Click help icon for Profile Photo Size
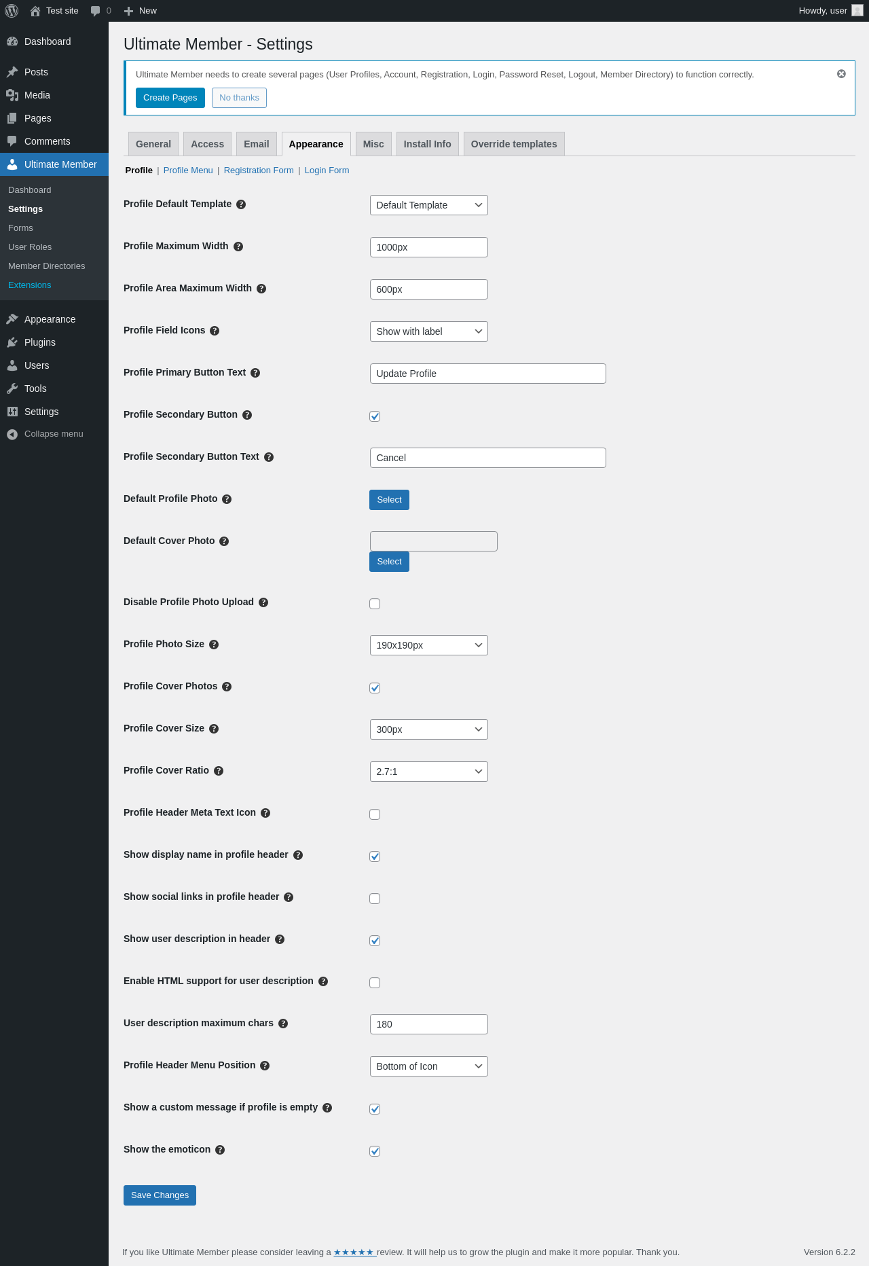 [x=214, y=645]
